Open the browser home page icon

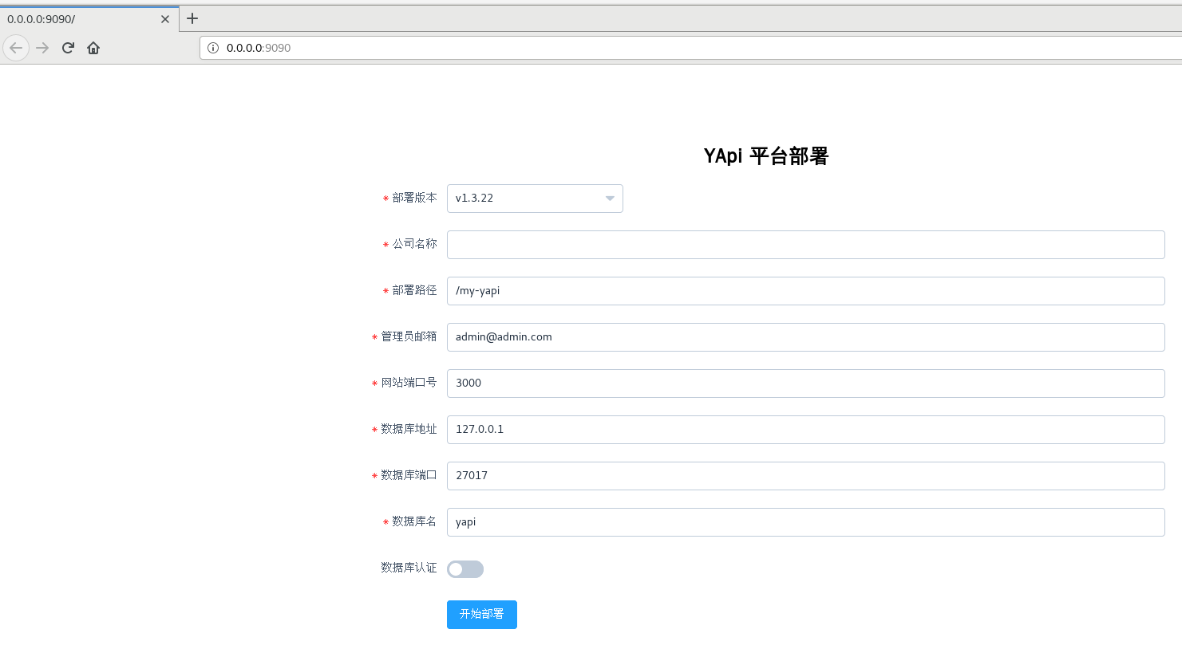tap(93, 47)
